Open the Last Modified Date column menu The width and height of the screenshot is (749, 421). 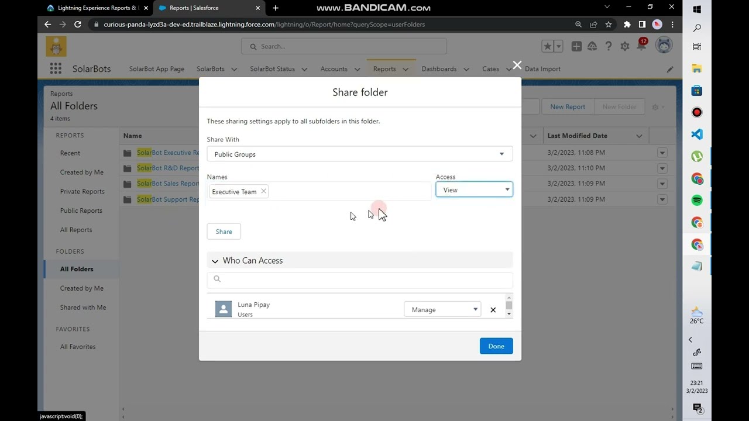coord(639,136)
